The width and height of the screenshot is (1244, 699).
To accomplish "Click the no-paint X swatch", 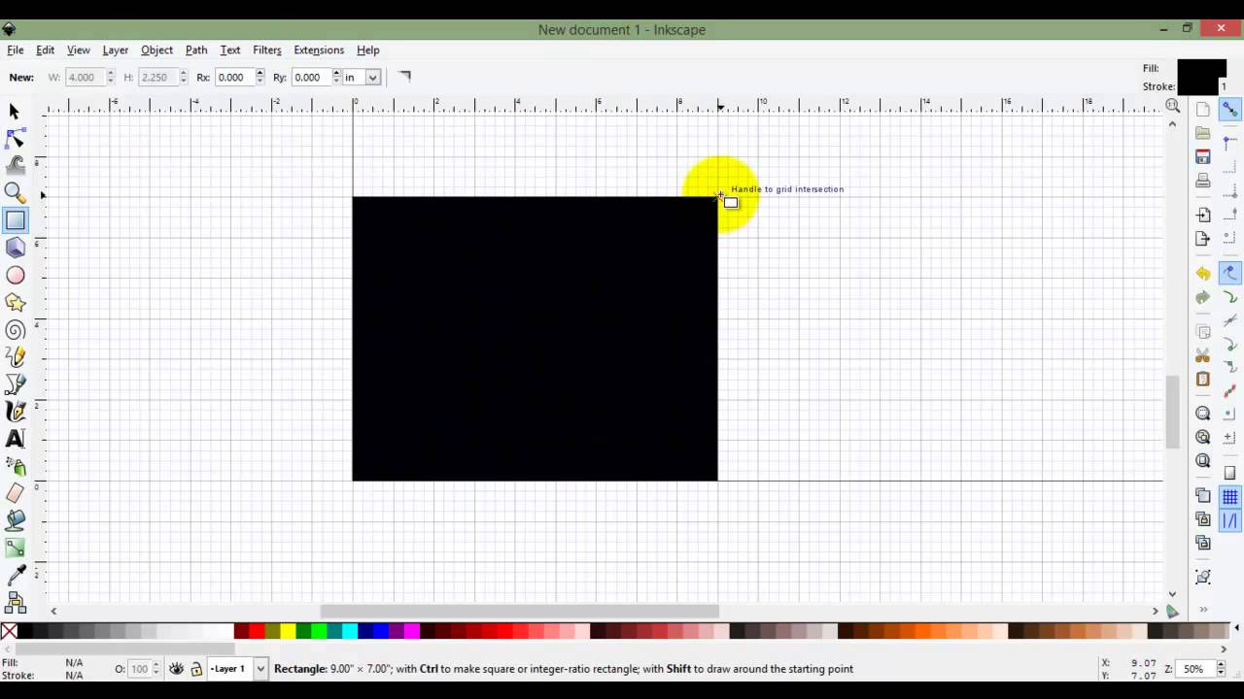I will (x=9, y=632).
